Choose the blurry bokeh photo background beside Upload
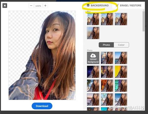Screen dimensions: 148x114 (107, 58)
